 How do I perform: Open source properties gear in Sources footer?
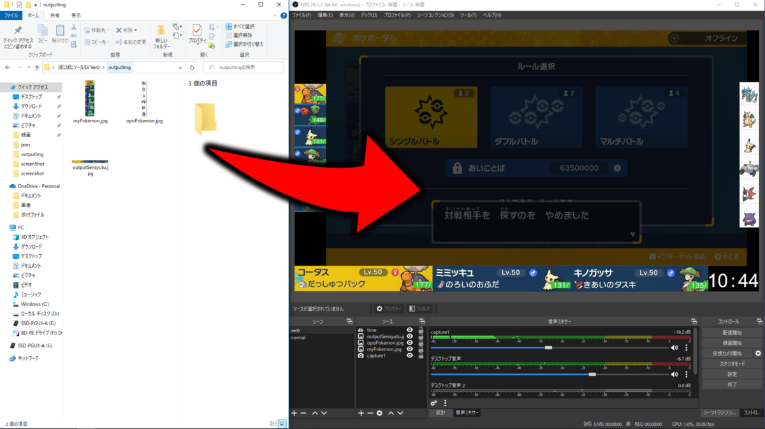(379, 413)
